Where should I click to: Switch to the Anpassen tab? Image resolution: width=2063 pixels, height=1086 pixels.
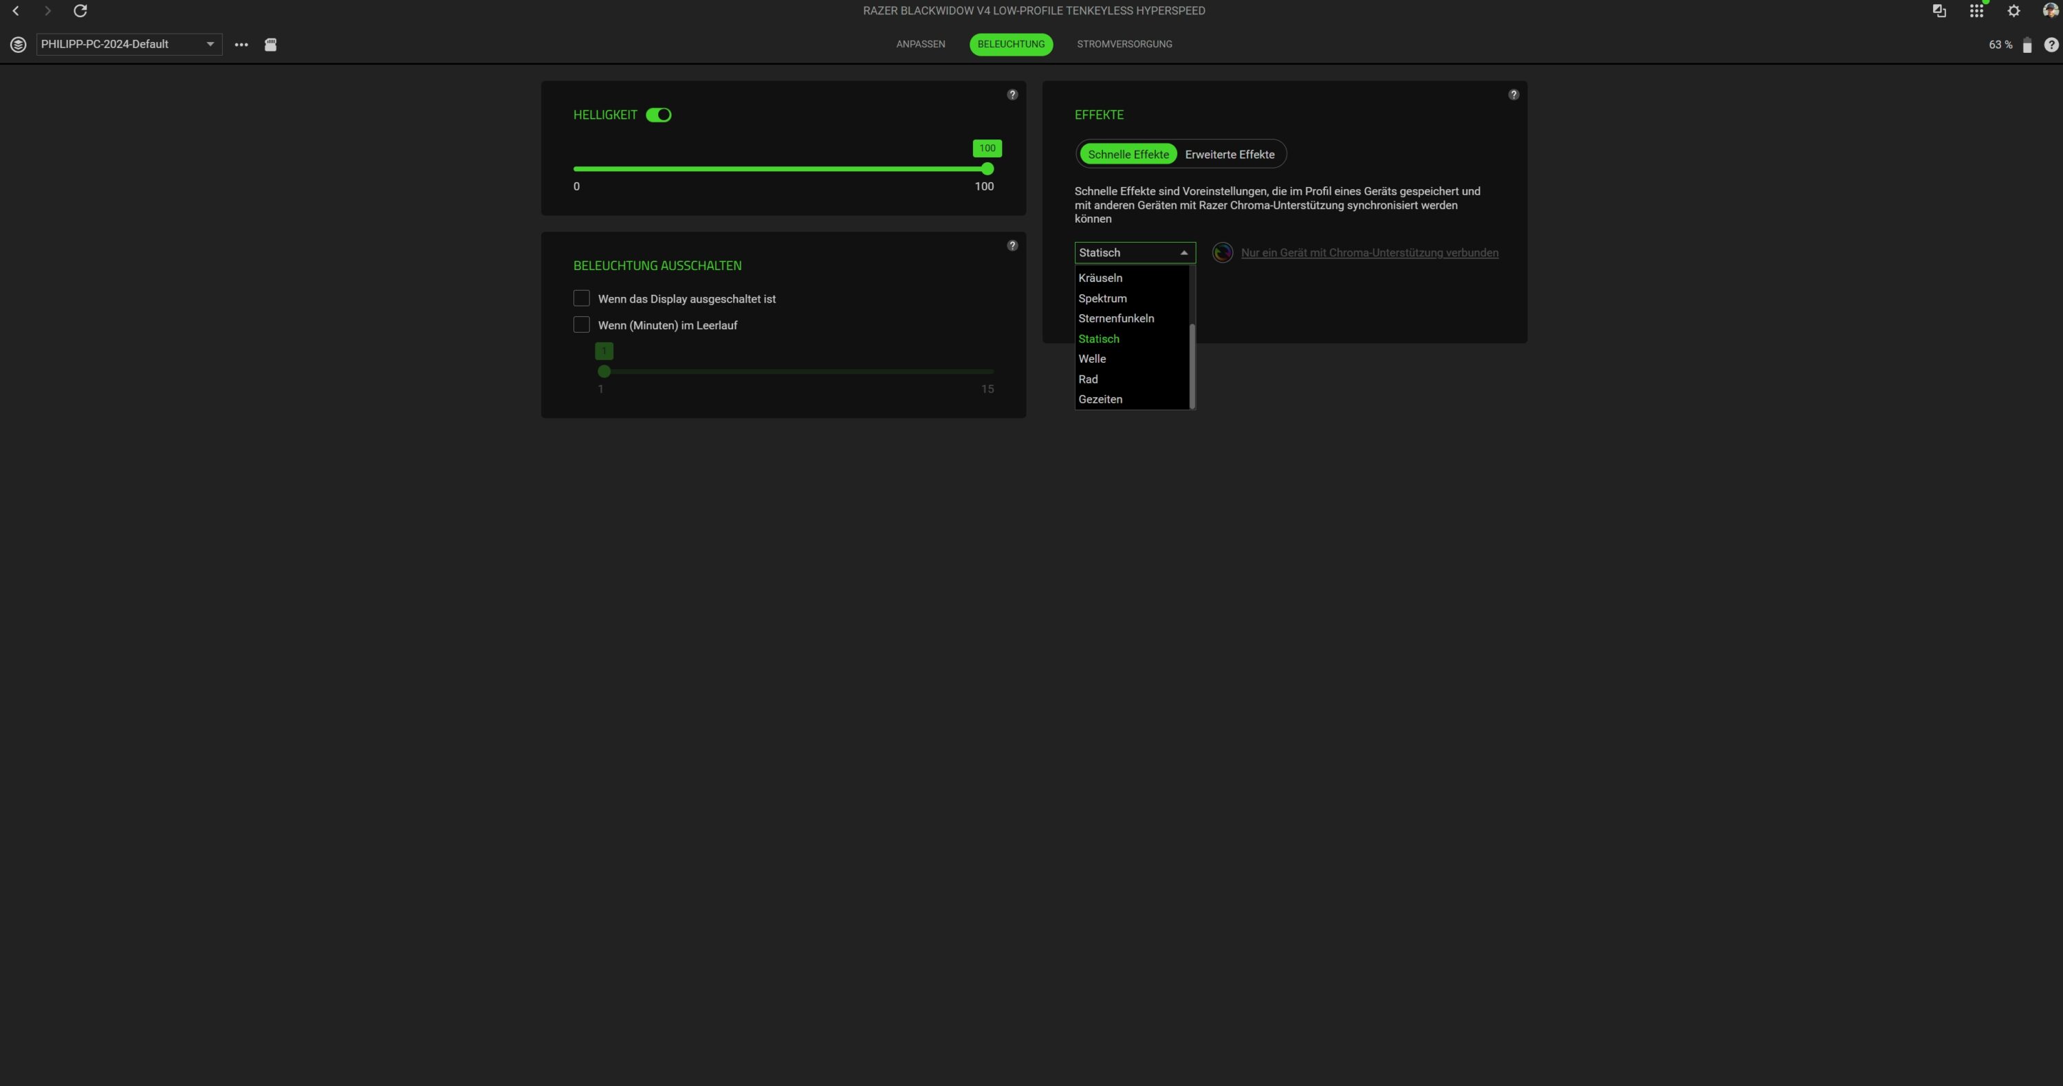point(920,44)
